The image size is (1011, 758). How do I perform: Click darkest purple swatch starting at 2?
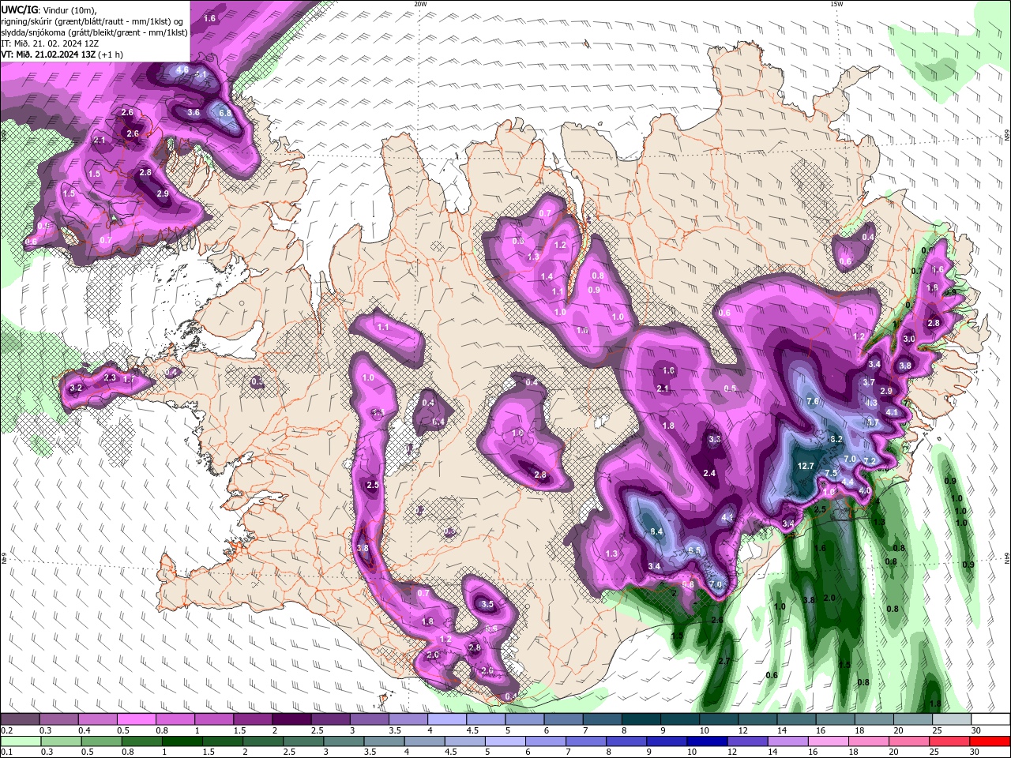click(x=291, y=719)
